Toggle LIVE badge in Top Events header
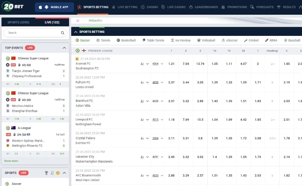302x186 pixels. click(30, 48)
